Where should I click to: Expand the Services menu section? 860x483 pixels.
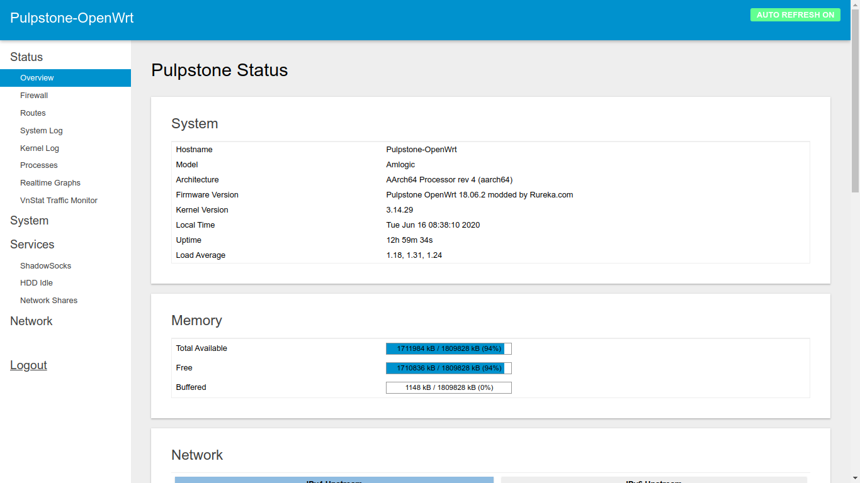pos(32,245)
